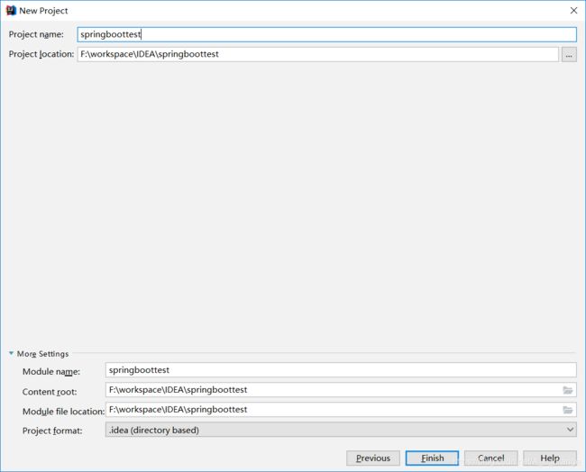The width and height of the screenshot is (586, 472).
Task: Collapse the More Settings section
Action: click(x=11, y=353)
